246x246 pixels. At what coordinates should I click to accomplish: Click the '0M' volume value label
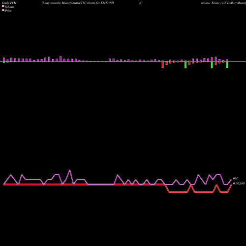click(235, 179)
